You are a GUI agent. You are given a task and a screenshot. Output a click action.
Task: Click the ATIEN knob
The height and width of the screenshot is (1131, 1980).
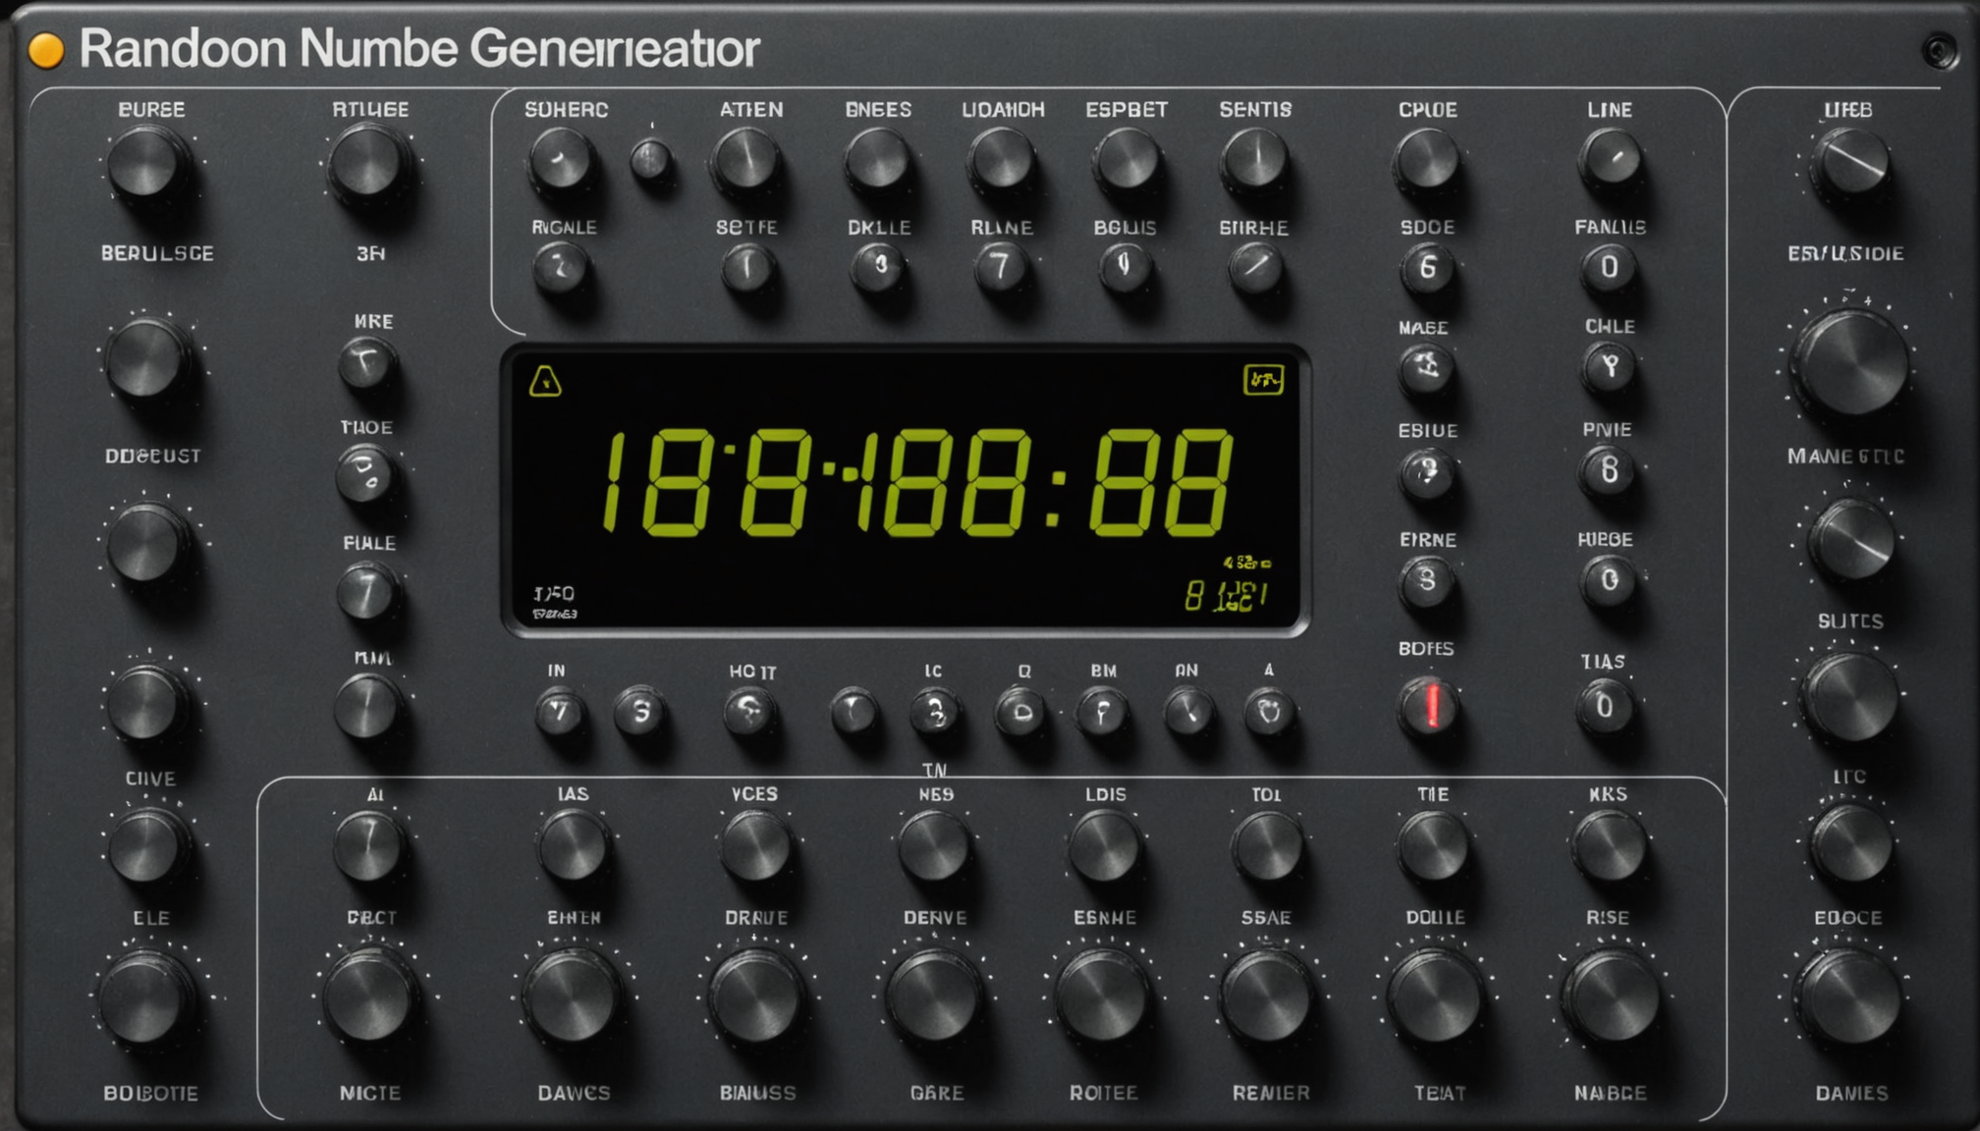coord(745,160)
